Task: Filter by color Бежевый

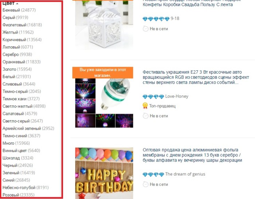Action: click(x=19, y=10)
